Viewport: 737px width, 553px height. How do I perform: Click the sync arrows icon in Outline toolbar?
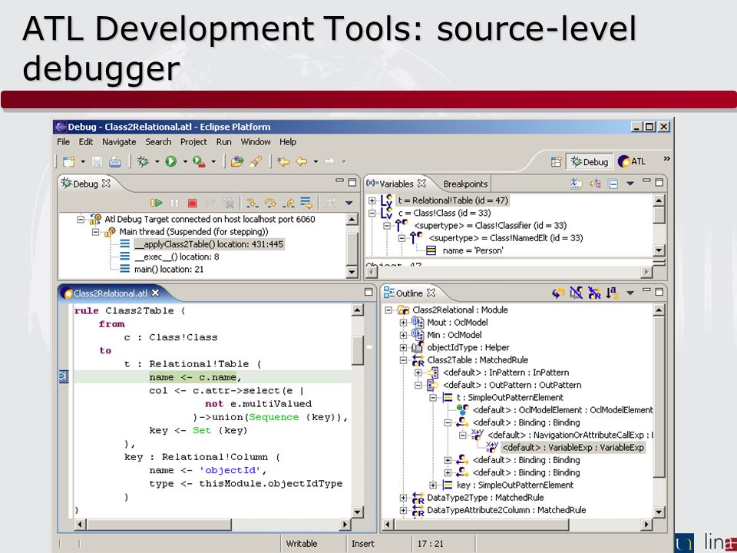pos(558,293)
